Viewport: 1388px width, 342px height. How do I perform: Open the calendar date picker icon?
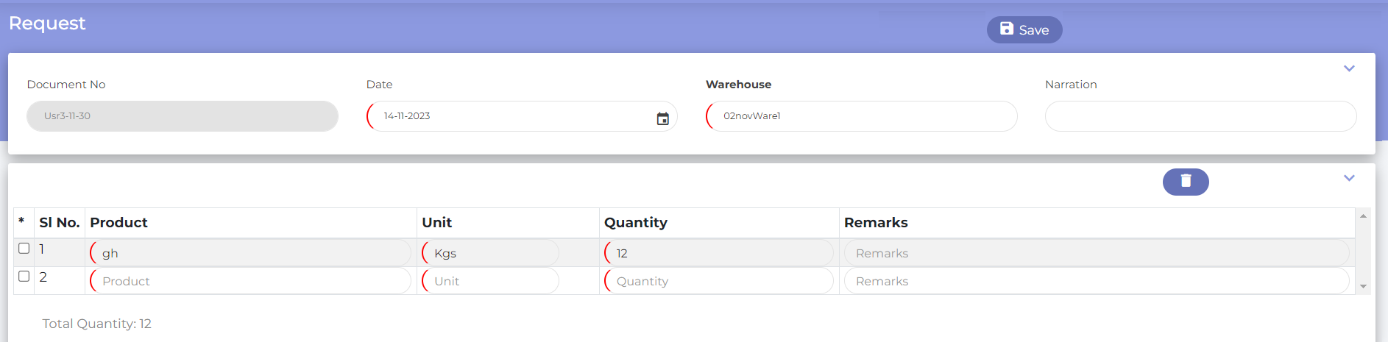(x=662, y=118)
